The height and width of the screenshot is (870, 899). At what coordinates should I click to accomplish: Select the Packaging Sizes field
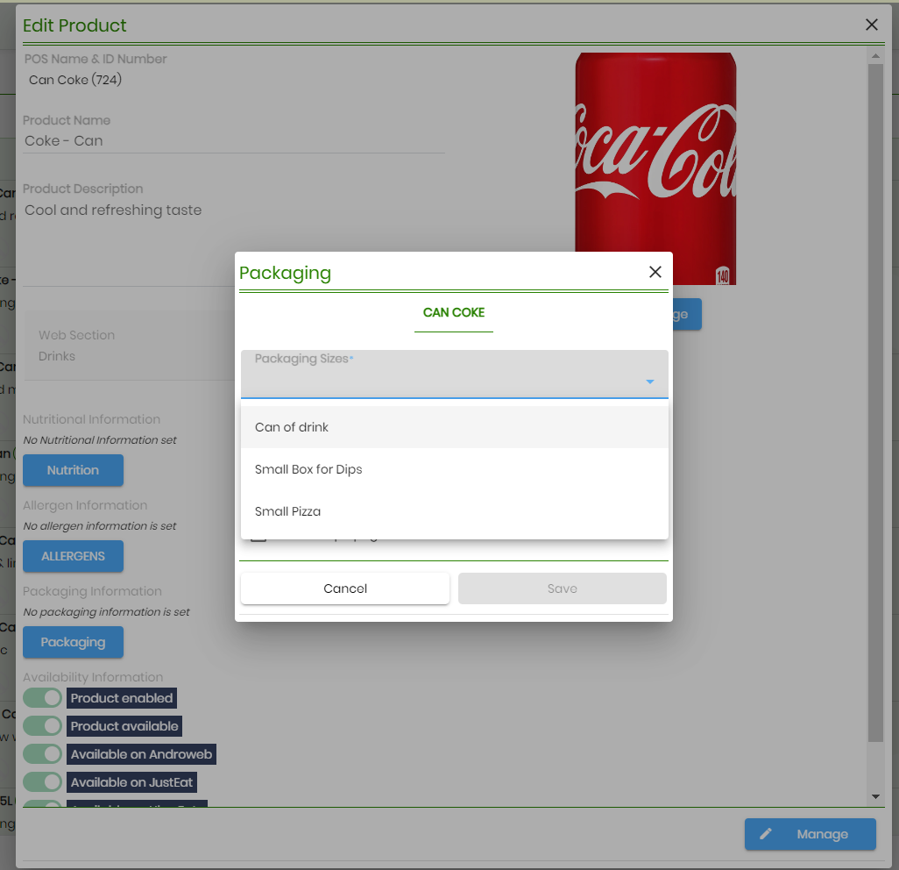(x=454, y=374)
